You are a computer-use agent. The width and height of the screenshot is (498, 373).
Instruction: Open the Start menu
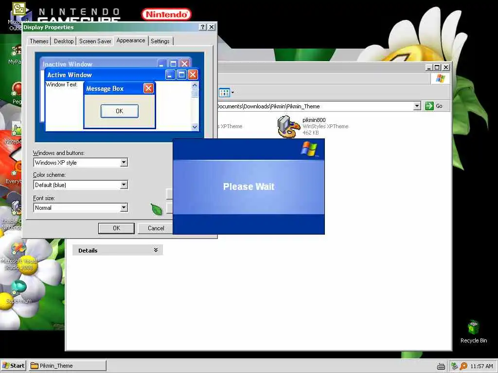coord(13,366)
